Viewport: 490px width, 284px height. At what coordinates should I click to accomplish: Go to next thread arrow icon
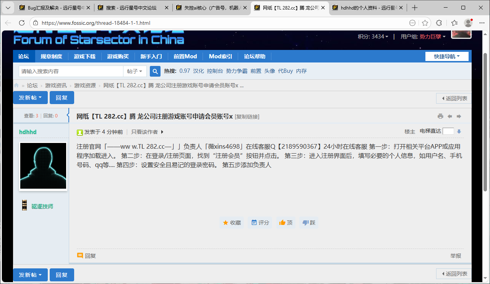tap(459, 116)
